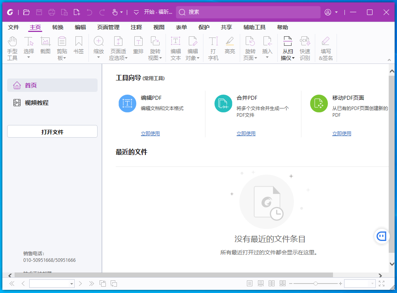The image size is (397, 293).
Task: Click 立即使用 link under 合并PDF
Action: pyautogui.click(x=246, y=134)
